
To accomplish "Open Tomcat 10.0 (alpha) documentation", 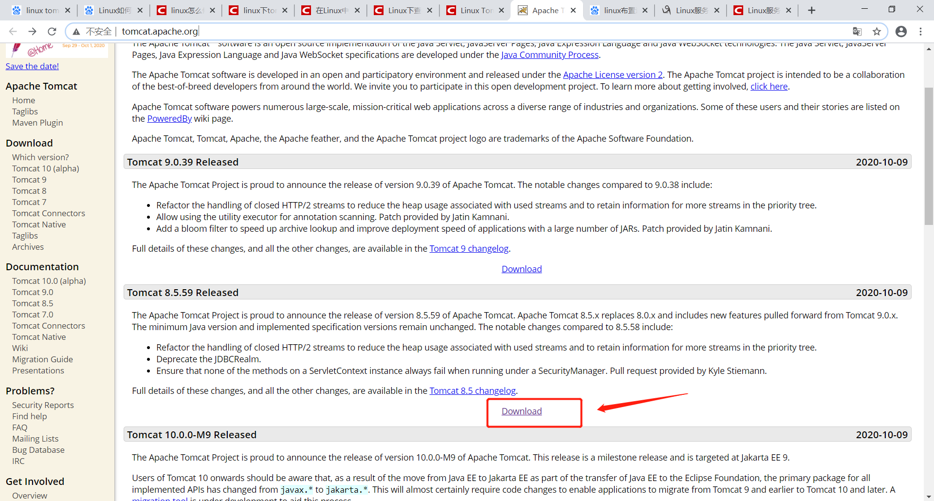I will (49, 281).
